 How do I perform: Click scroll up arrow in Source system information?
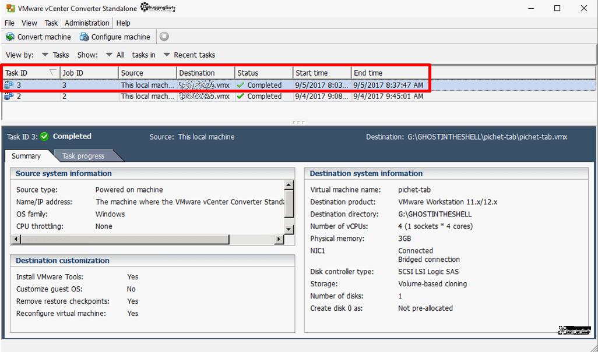pos(289,185)
